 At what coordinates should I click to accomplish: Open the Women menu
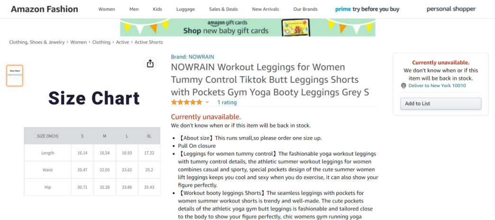[x=106, y=9]
